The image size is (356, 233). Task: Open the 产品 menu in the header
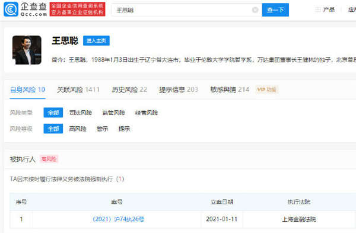coord(329,9)
